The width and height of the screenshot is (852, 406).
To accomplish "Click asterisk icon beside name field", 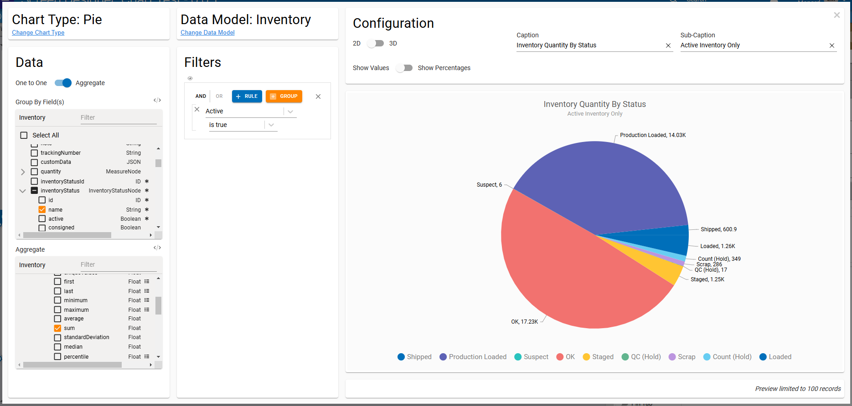I will (147, 209).
